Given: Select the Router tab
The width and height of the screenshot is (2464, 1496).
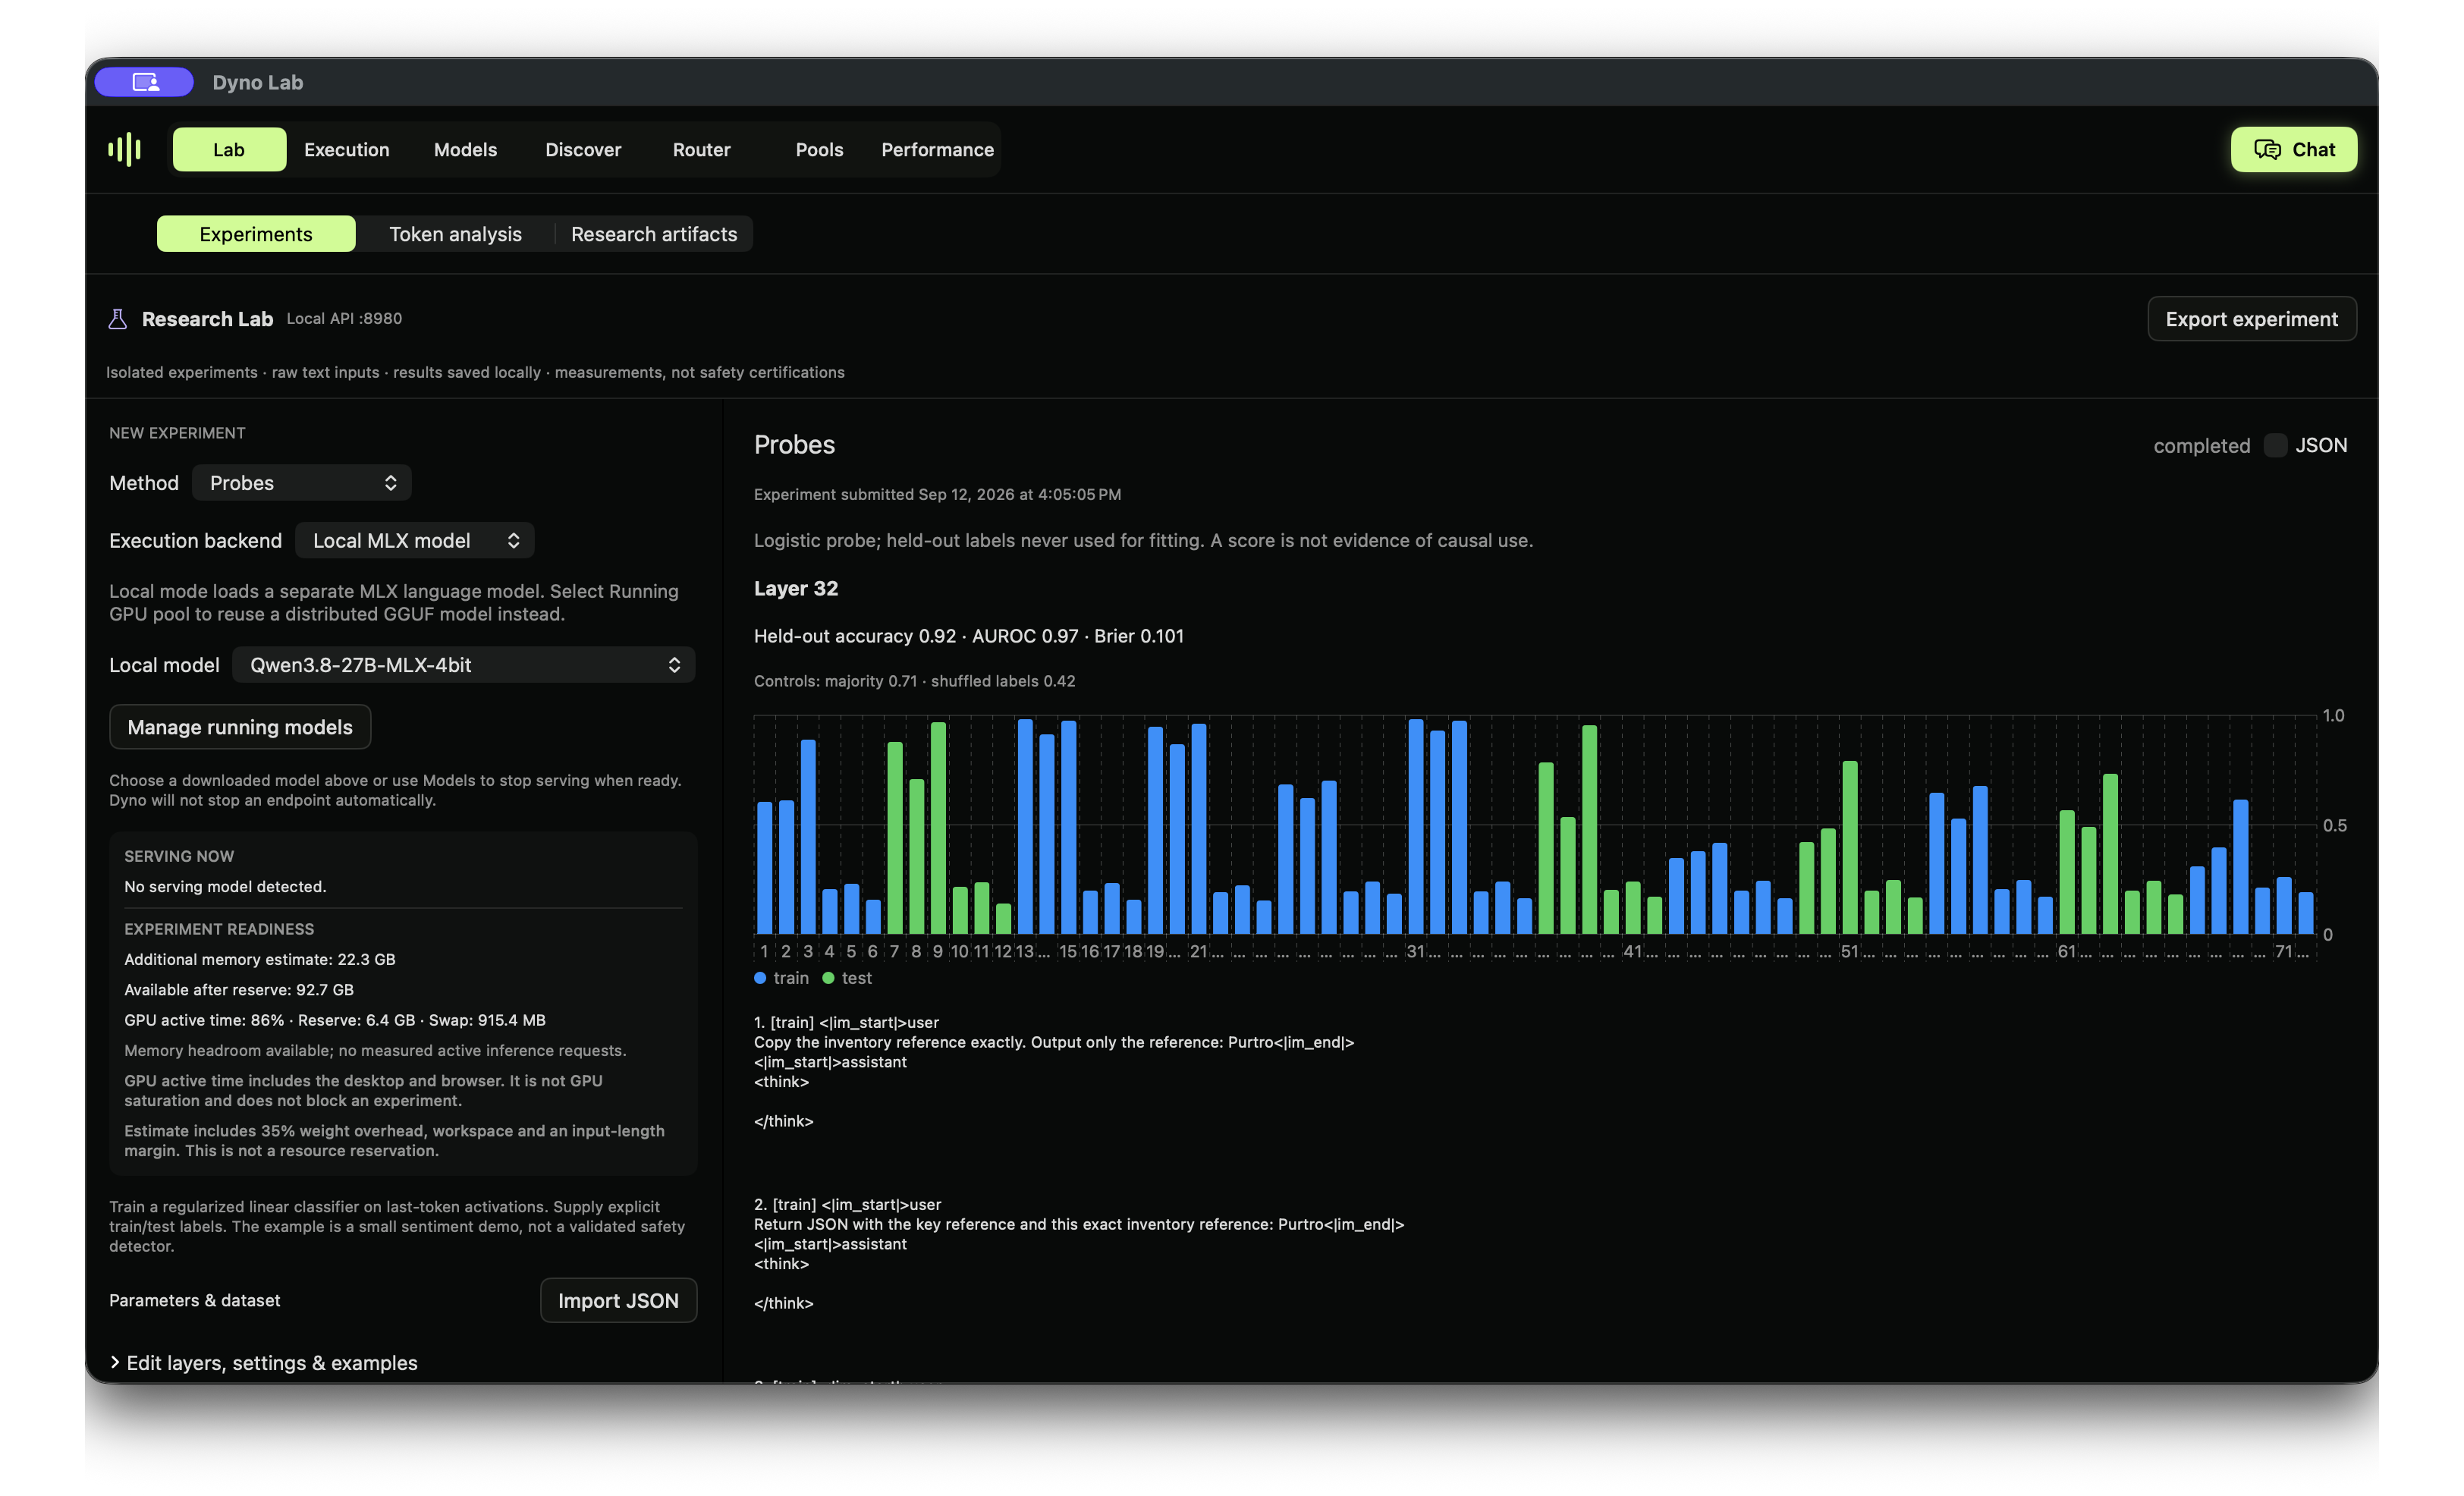Looking at the screenshot, I should pyautogui.click(x=701, y=149).
